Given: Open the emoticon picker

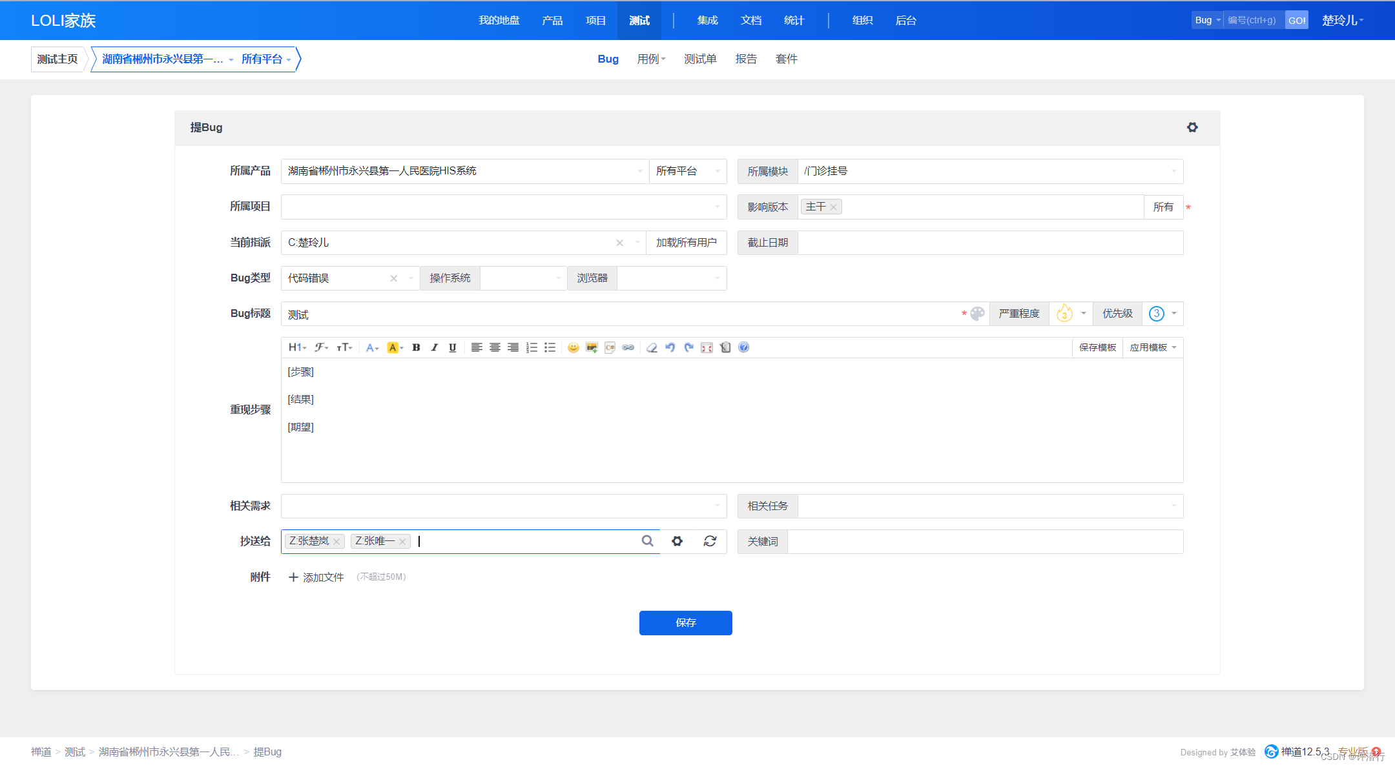Looking at the screenshot, I should 573,347.
